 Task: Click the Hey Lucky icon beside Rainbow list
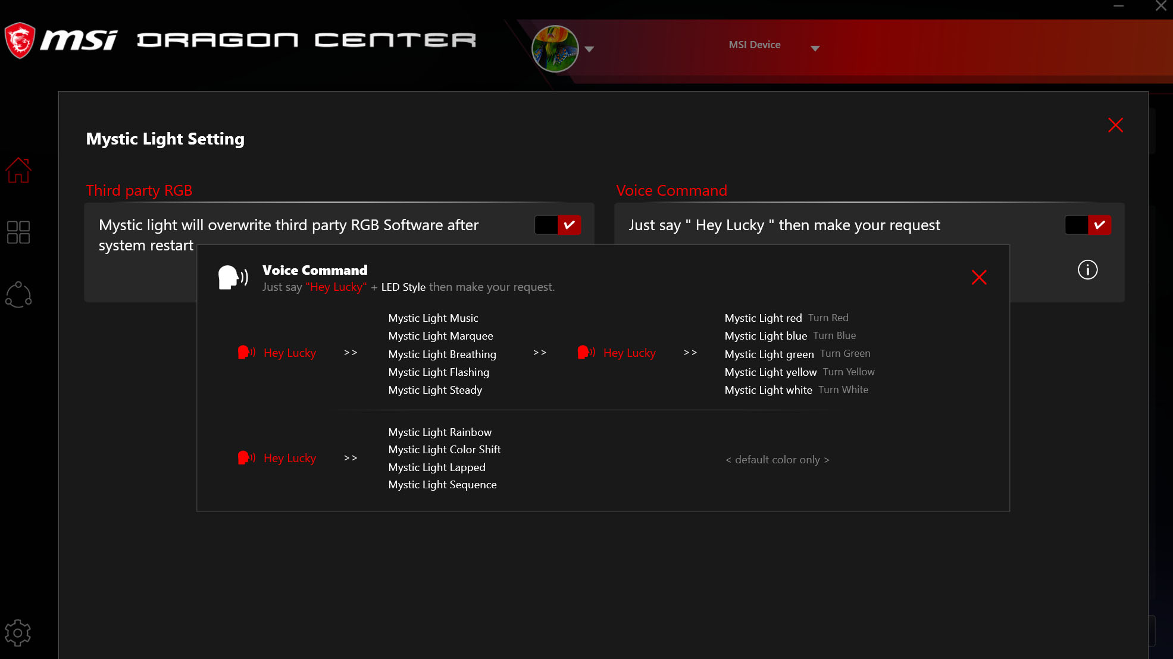[x=246, y=457]
